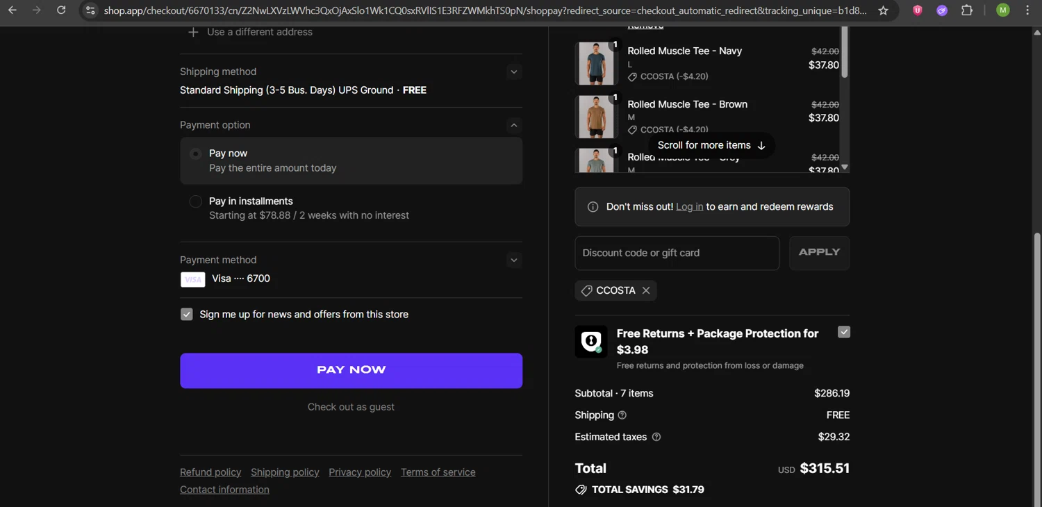Click the Visa ···· 6700 text
The height and width of the screenshot is (507, 1042).
coord(241,279)
